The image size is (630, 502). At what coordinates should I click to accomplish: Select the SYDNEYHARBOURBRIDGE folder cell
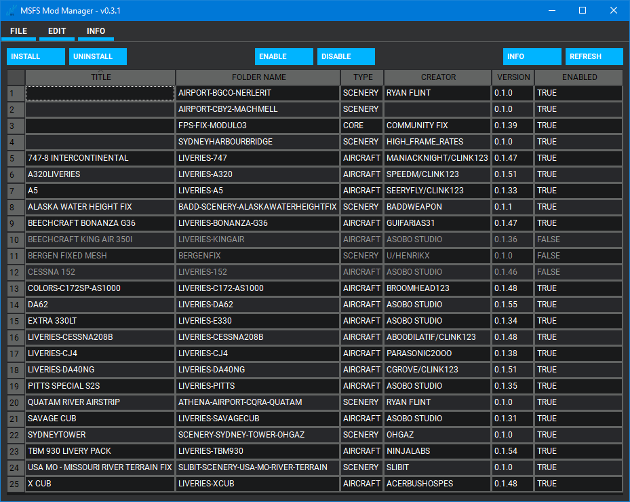coord(258,142)
